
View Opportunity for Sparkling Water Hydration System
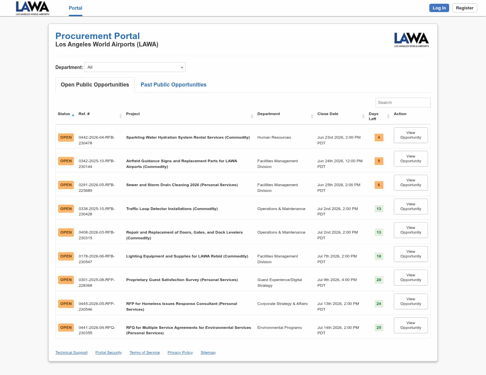411,135
